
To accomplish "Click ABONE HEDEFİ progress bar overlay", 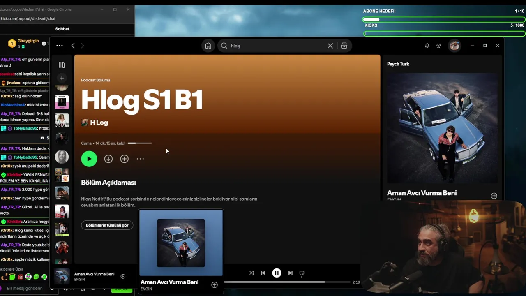I will 444,19.
